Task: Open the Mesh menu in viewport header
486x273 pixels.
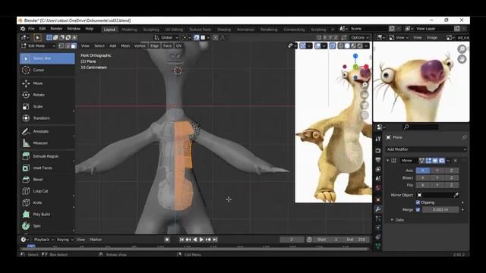Action: (125, 45)
